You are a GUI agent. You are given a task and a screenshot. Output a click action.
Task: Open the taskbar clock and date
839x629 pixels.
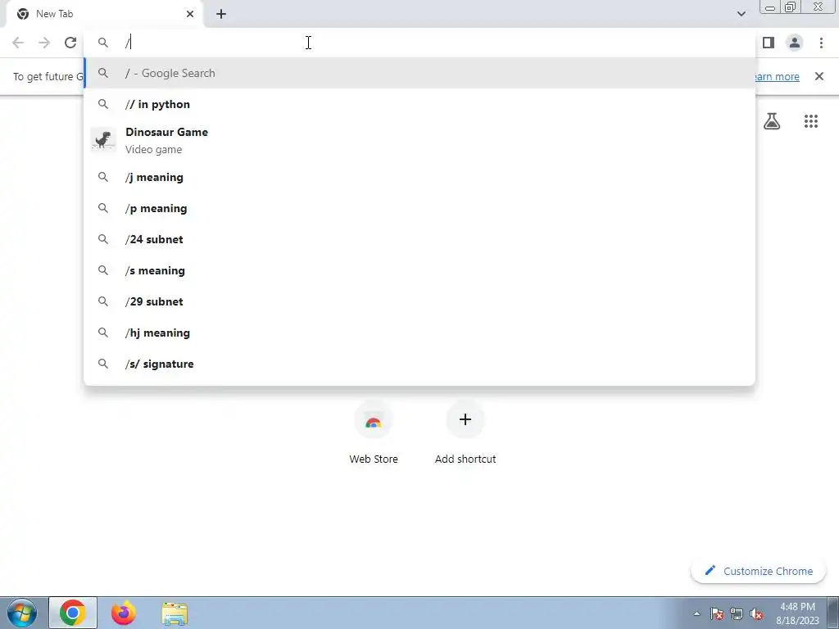(797, 613)
